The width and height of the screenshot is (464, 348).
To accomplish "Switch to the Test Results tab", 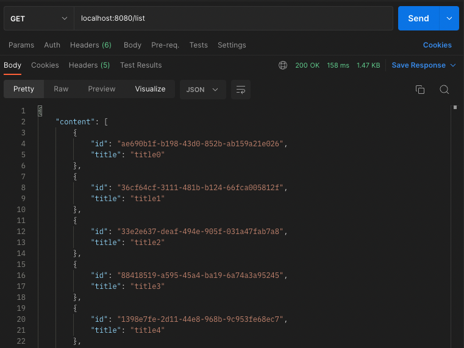I will pyautogui.click(x=141, y=65).
